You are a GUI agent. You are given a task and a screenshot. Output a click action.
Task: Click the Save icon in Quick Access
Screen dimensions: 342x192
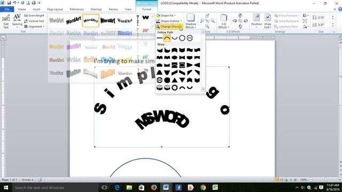(x=9, y=3)
